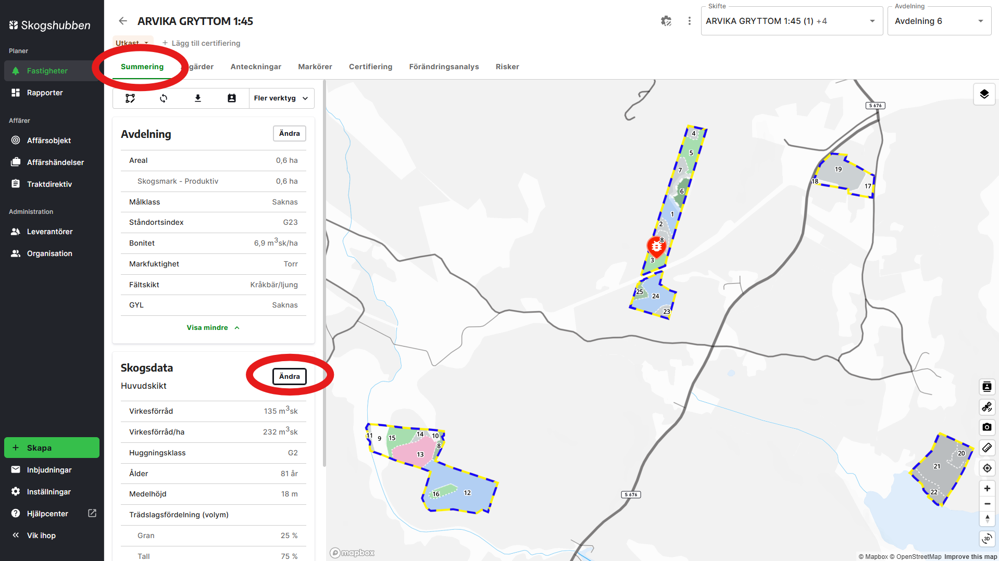Open the Improve this map link

(x=970, y=557)
